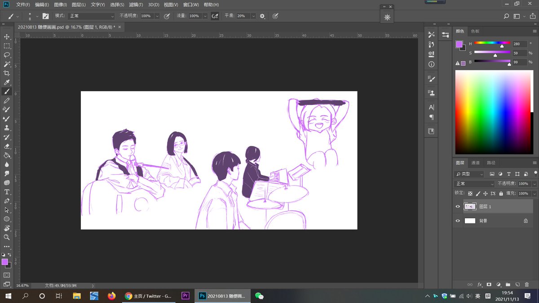Toggle lock image pixels brush icon

point(478,193)
